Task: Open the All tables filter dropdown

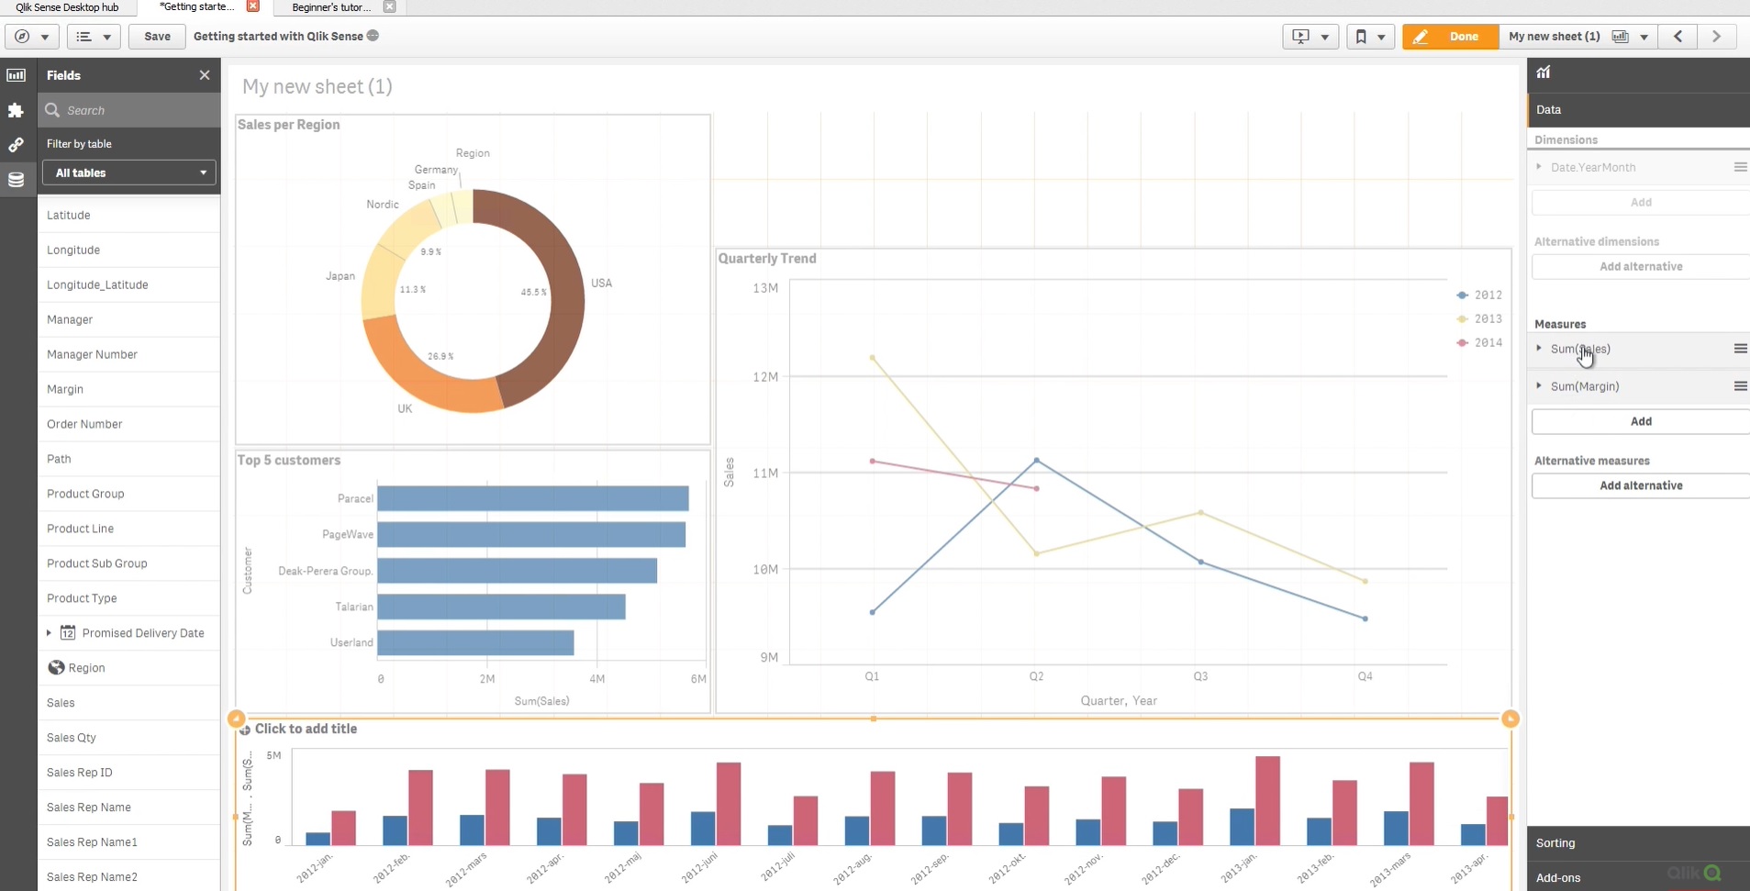Action: click(129, 173)
